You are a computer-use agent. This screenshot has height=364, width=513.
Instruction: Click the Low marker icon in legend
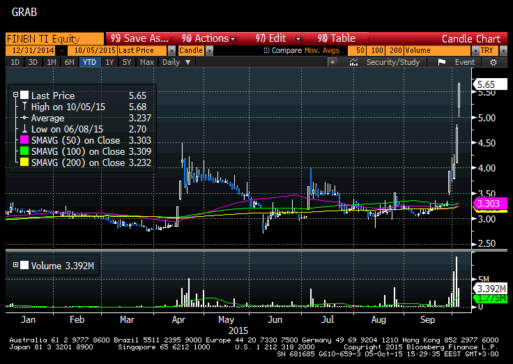25,129
